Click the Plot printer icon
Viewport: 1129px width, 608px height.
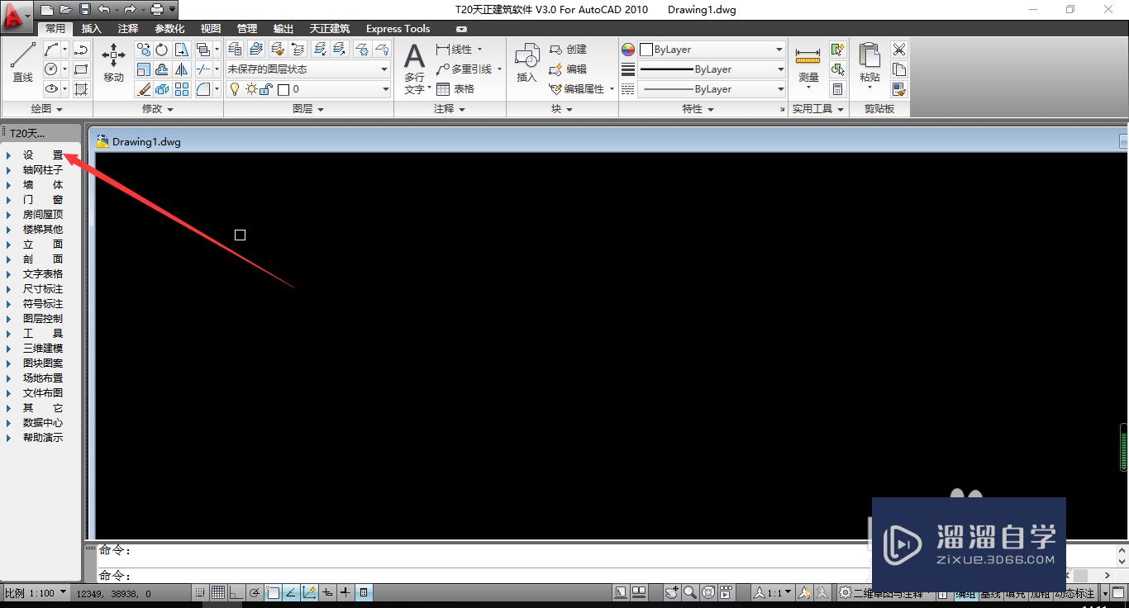[157, 10]
